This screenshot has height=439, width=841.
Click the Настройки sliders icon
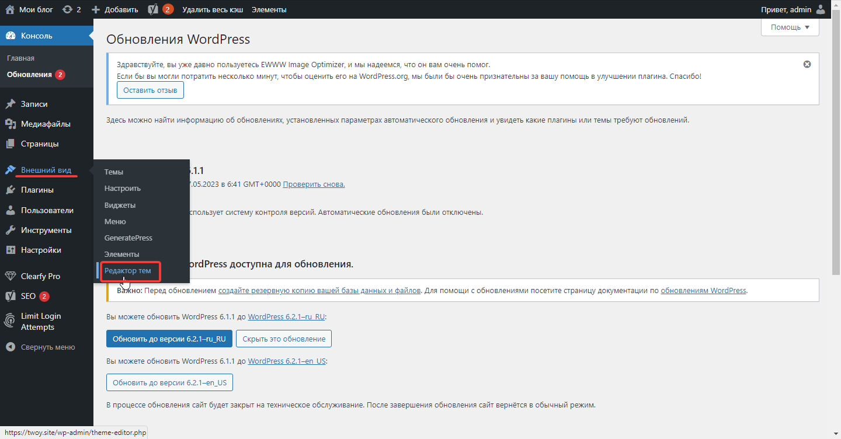click(x=11, y=250)
